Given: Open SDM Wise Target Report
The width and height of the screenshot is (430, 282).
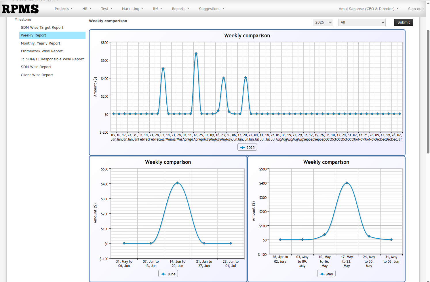Looking at the screenshot, I should (42, 28).
